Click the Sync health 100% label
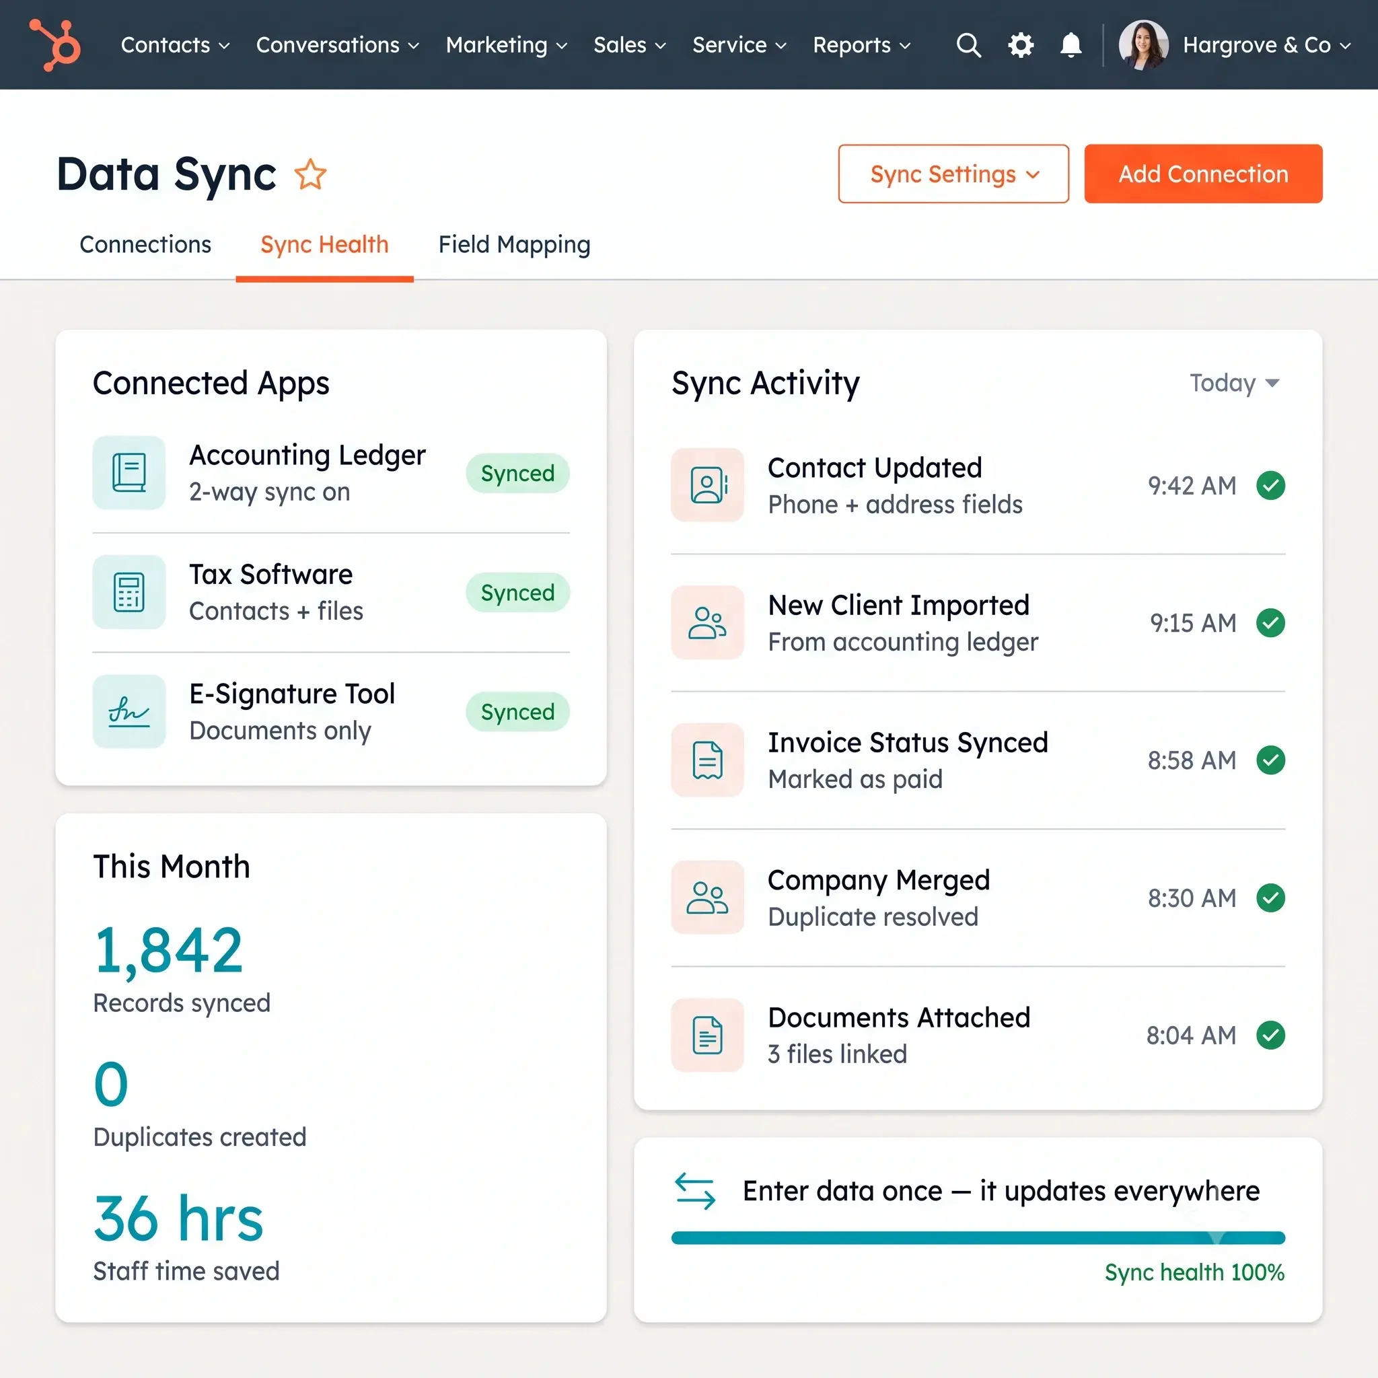Screen dimensions: 1378x1378 coord(1195,1272)
